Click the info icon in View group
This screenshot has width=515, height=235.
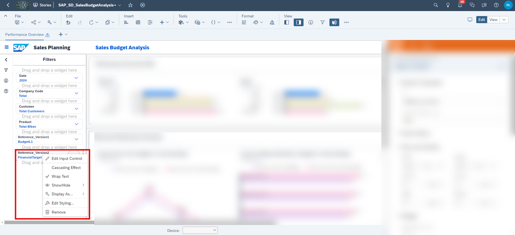tap(311, 22)
